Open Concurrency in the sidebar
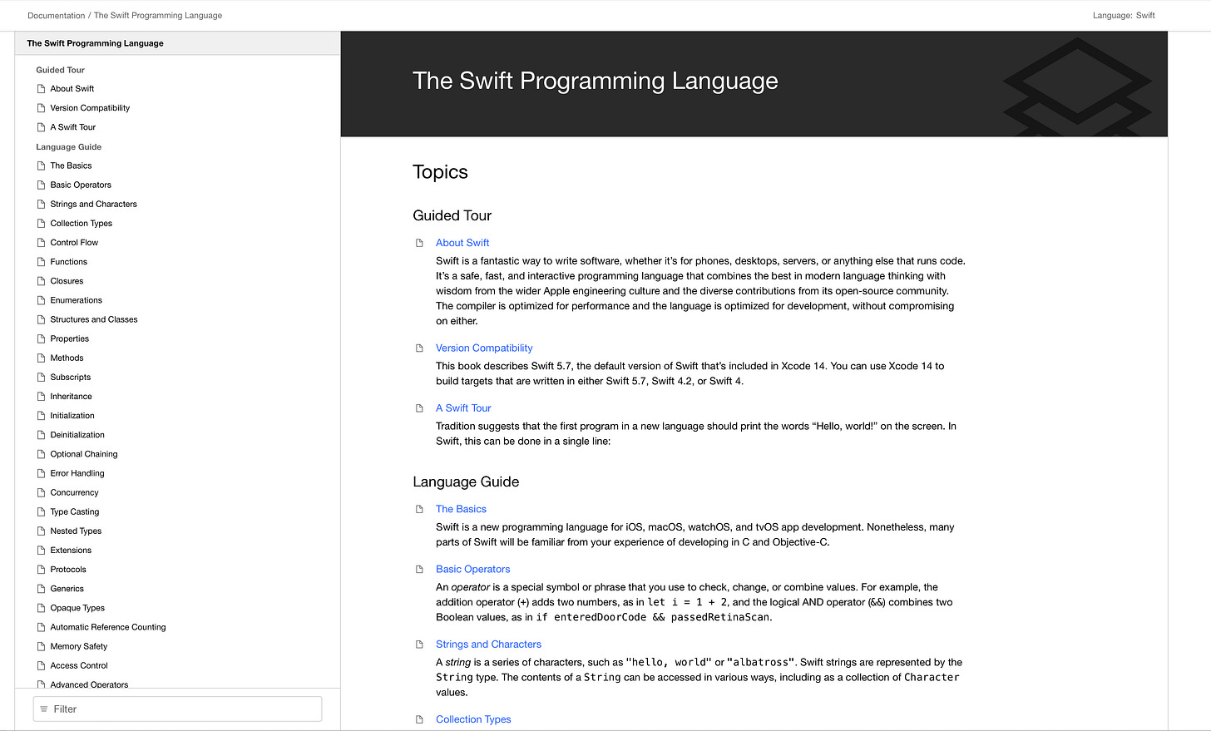Image resolution: width=1211 pixels, height=731 pixels. (74, 493)
